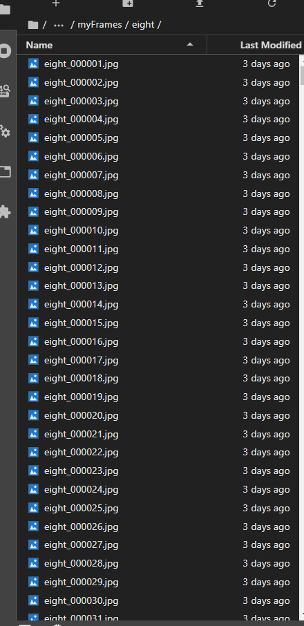
Task: Open the extension manager puzzle icon
Action: (x=5, y=211)
